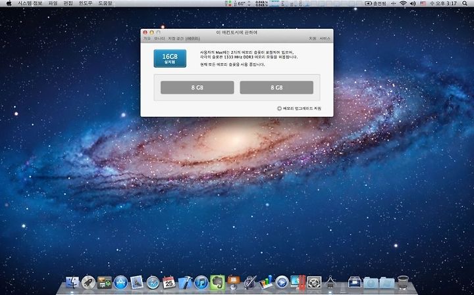Open the Calendar icon showing 25
This screenshot has height=295, width=474.
pyautogui.click(x=169, y=283)
